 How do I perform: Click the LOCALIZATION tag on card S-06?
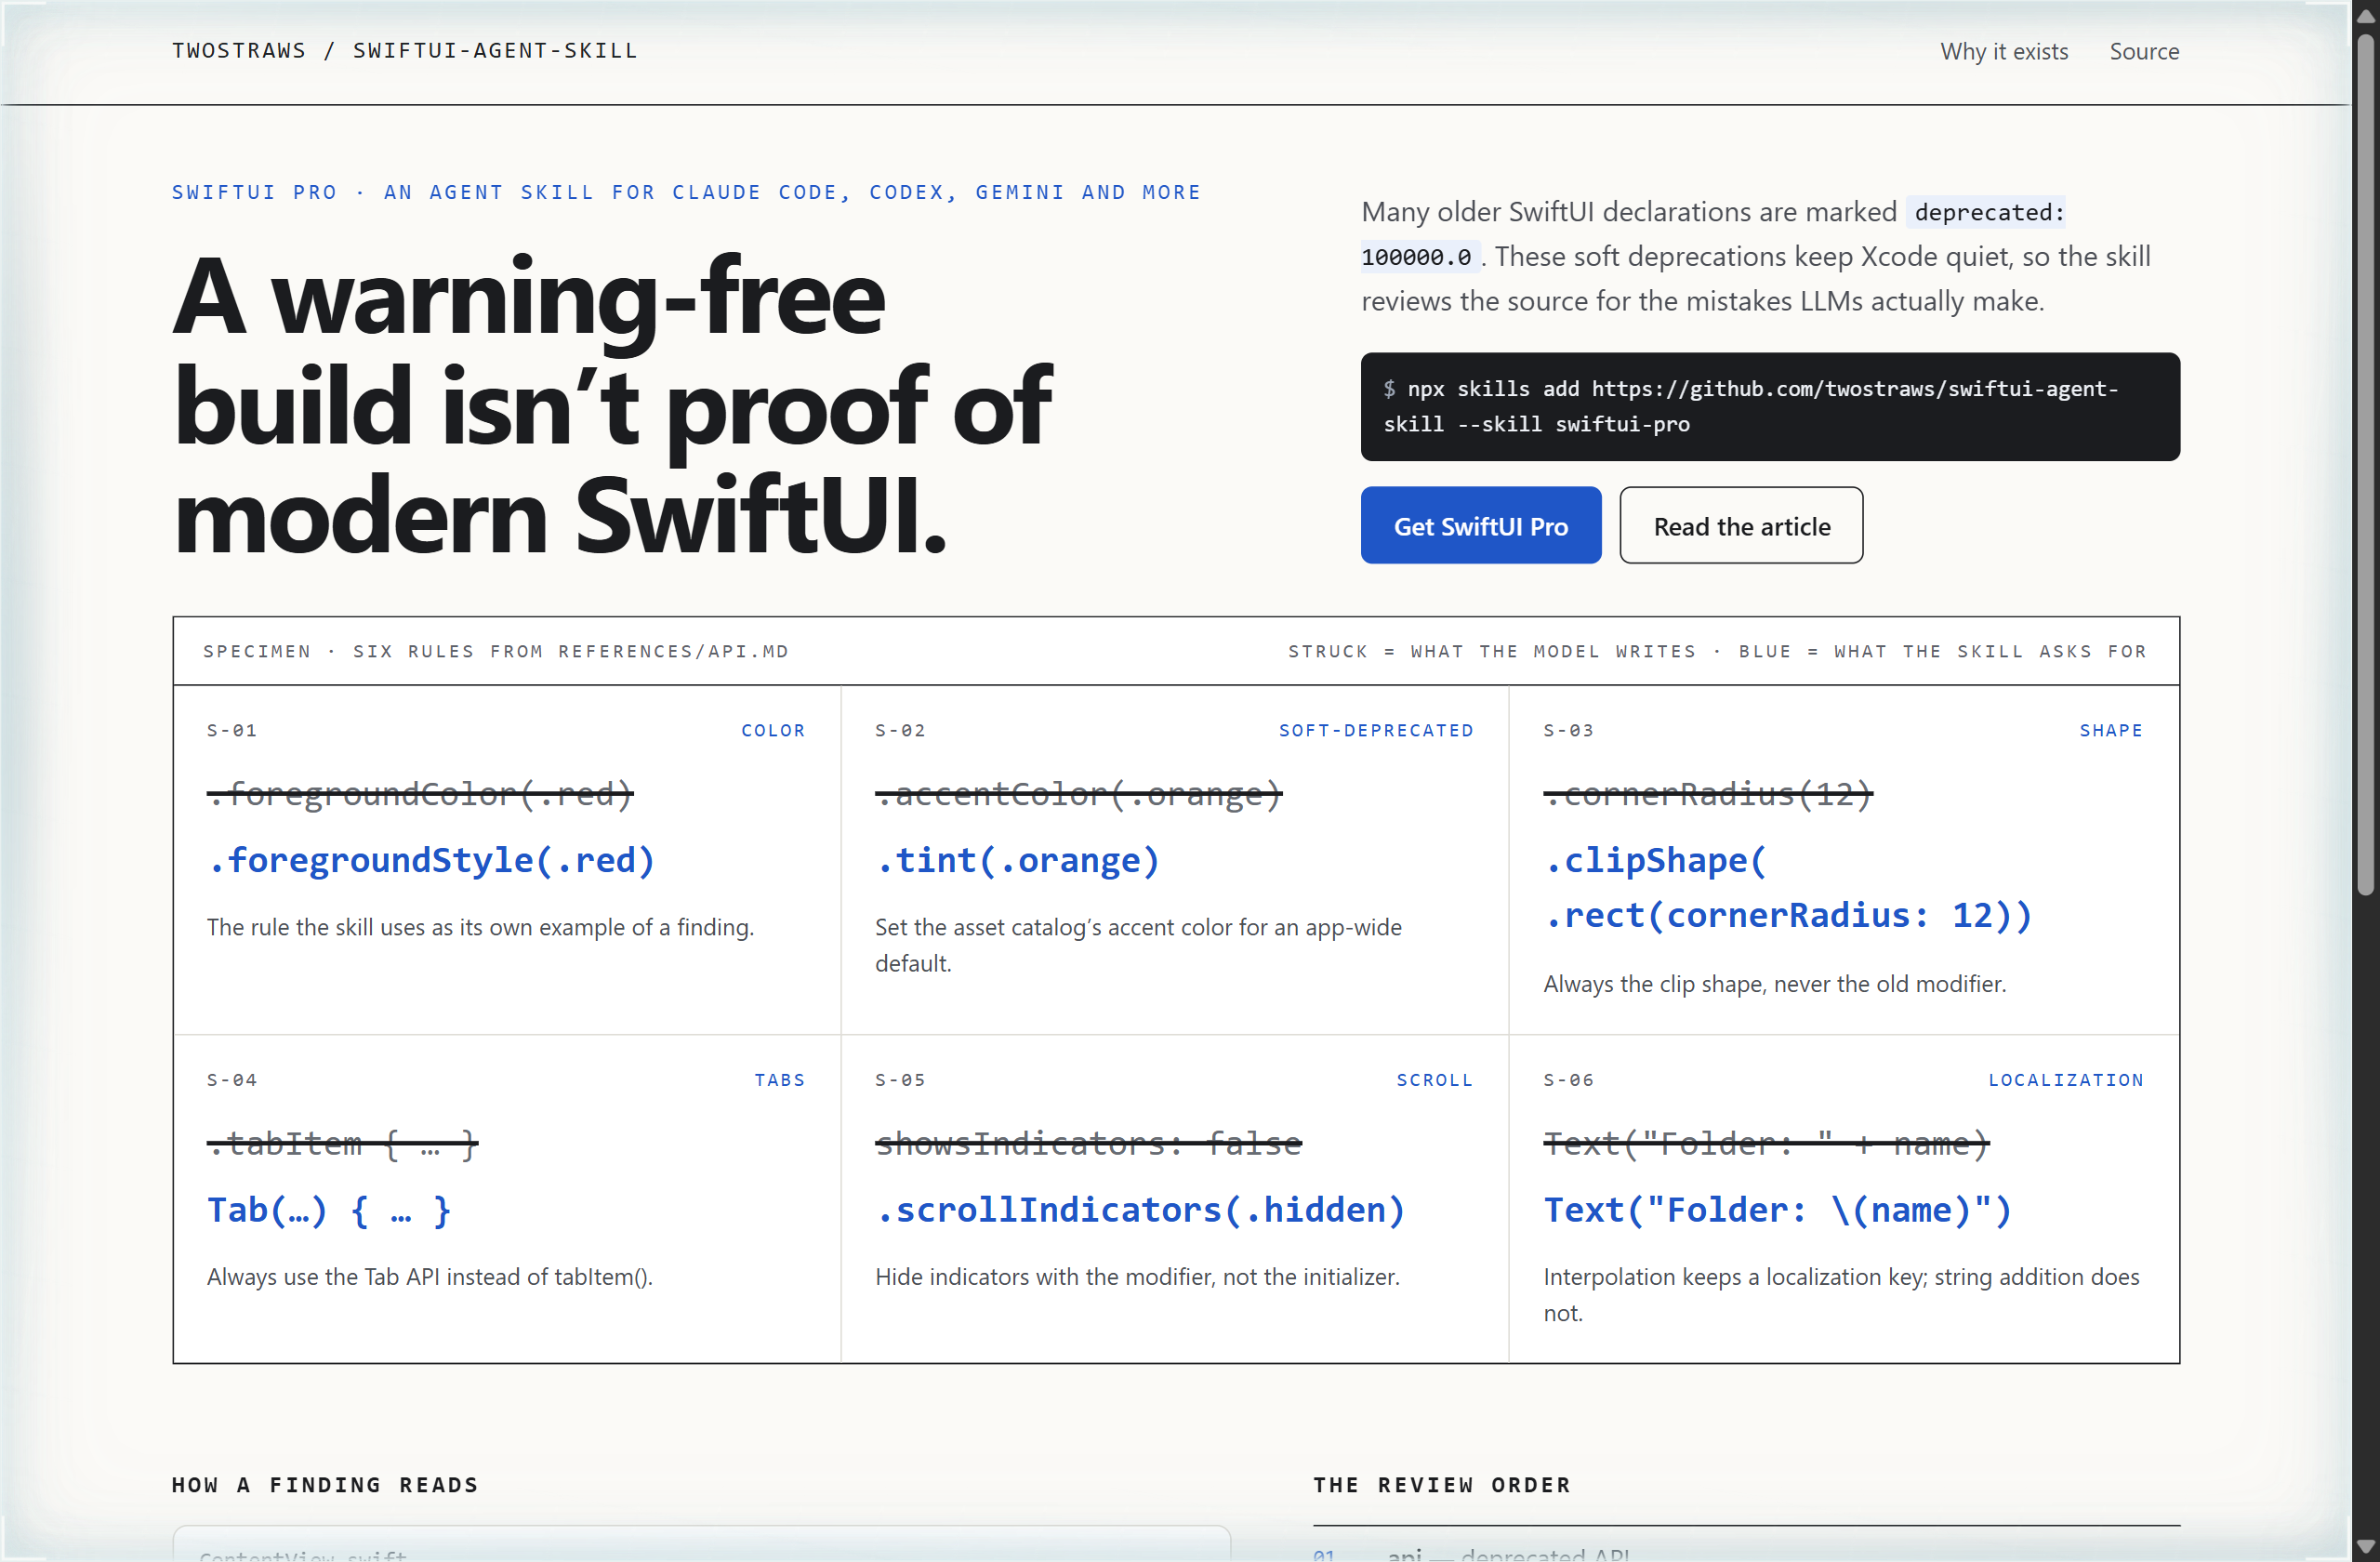point(2066,1080)
